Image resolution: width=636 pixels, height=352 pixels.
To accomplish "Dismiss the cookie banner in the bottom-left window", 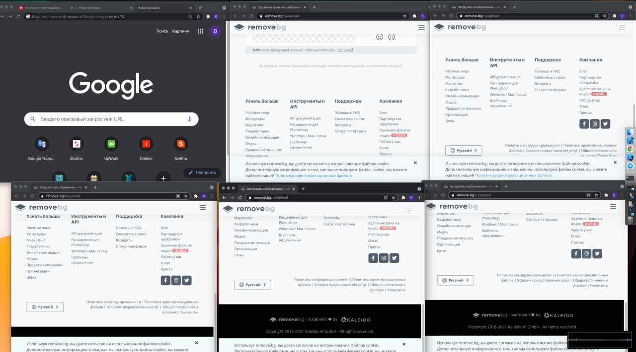I will 197,343.
